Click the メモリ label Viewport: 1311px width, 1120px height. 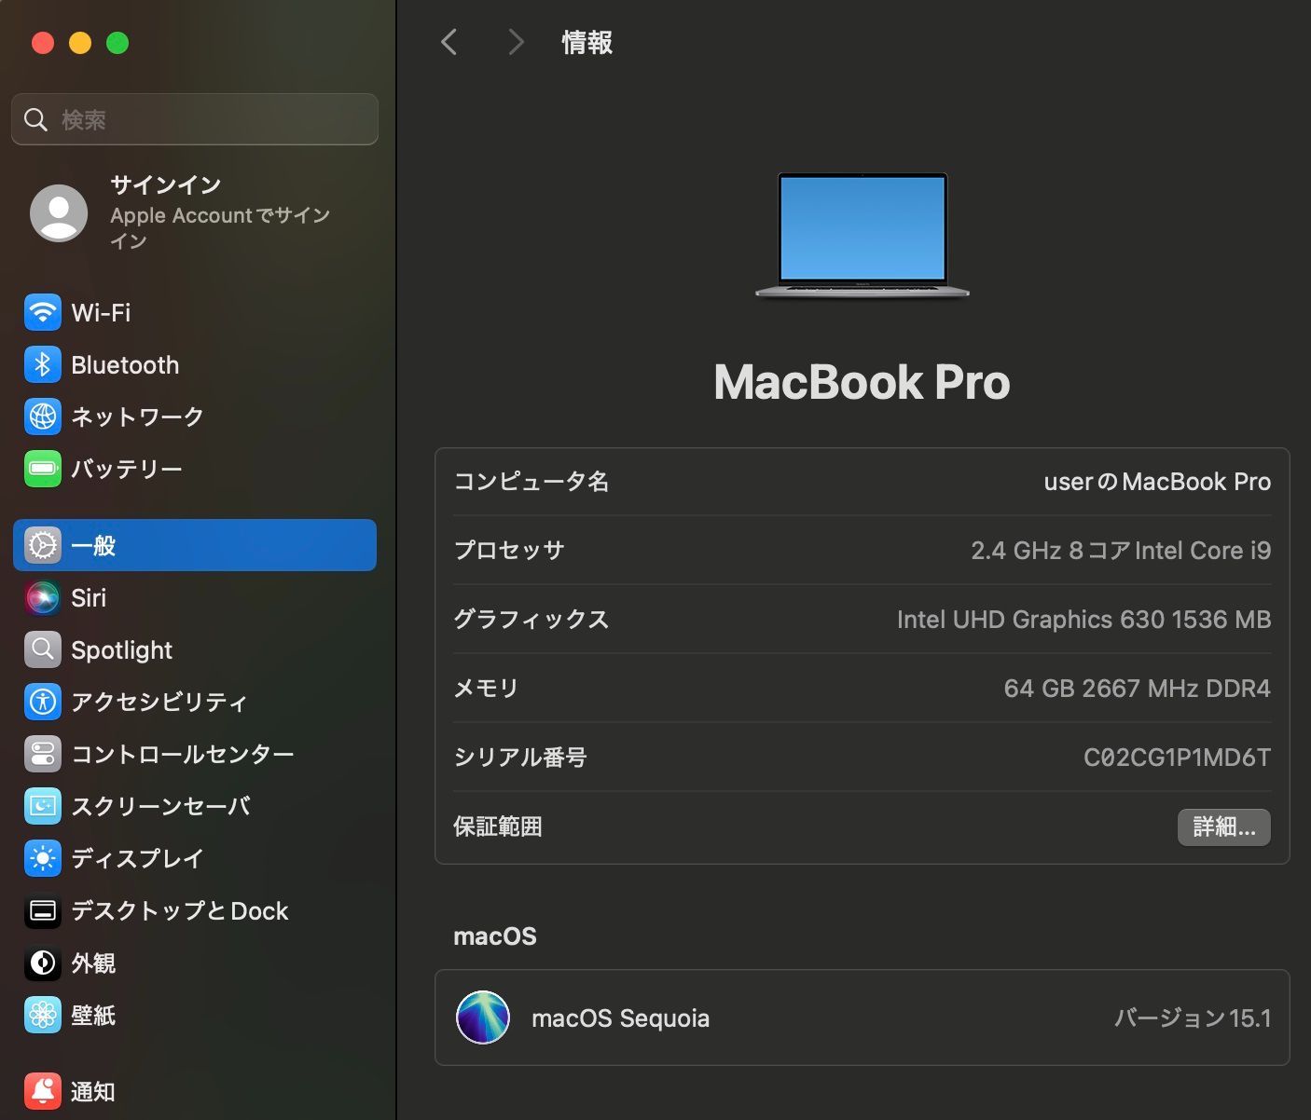[x=486, y=689]
